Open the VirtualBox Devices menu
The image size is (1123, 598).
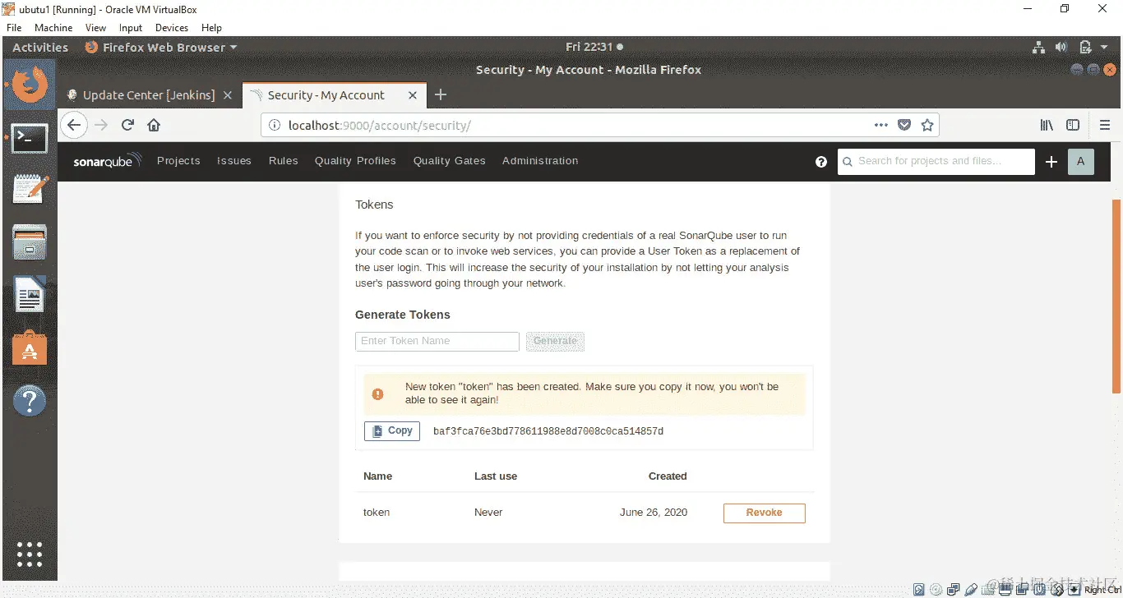(172, 27)
